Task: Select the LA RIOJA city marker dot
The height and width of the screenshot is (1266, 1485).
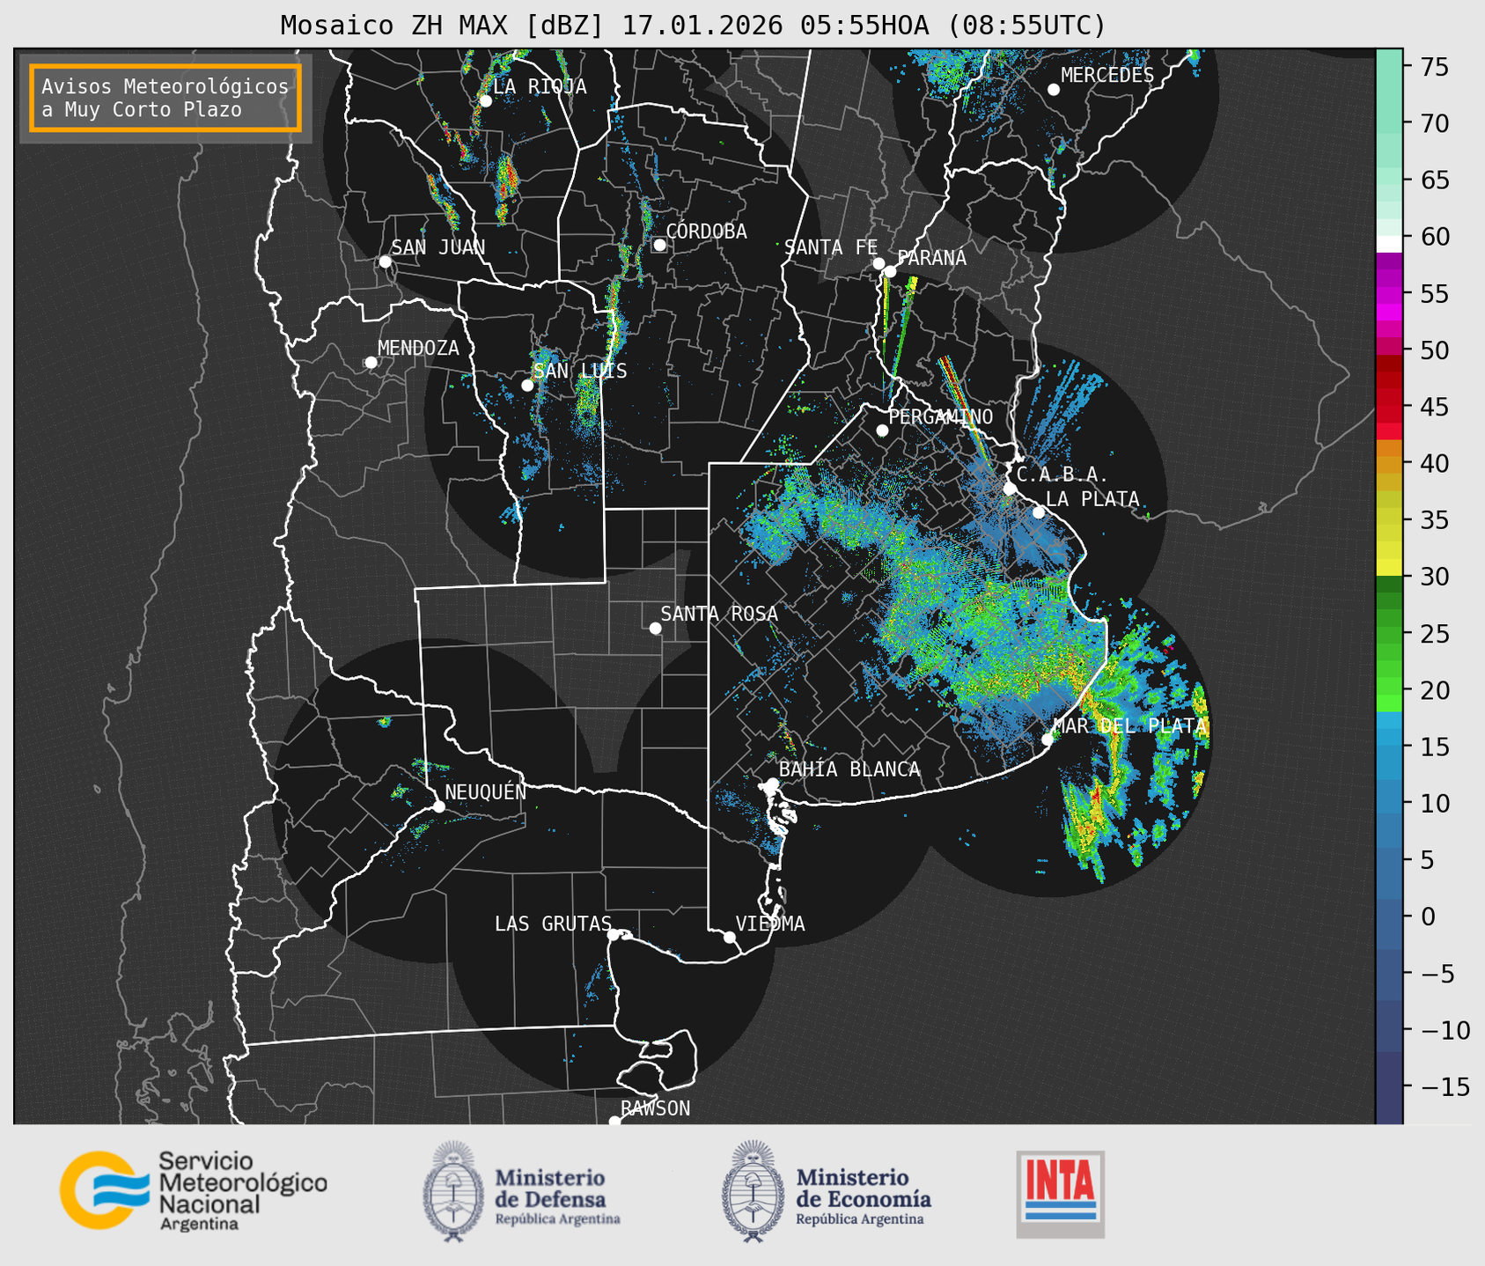Action: tap(485, 101)
